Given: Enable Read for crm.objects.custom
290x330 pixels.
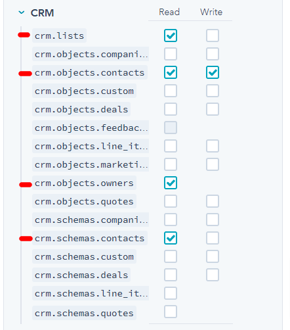Looking at the screenshot, I should click(171, 91).
